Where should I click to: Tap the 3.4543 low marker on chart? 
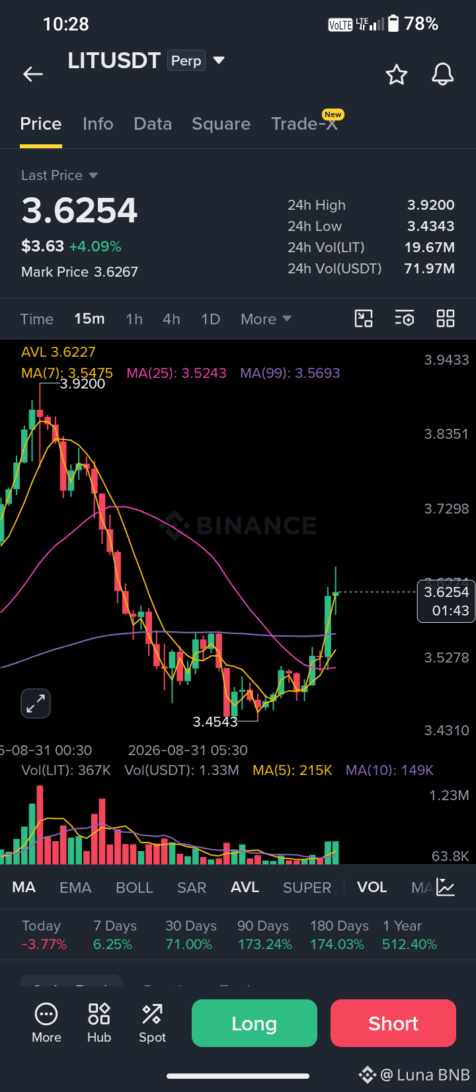[215, 722]
